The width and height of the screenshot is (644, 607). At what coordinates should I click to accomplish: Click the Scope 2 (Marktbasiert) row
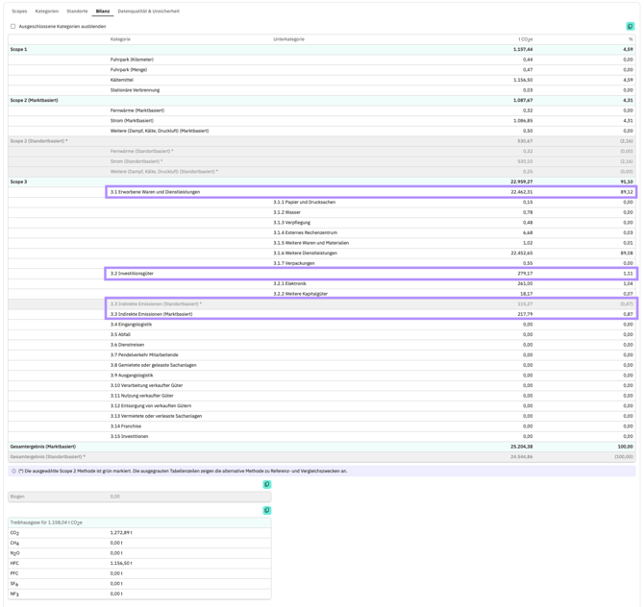pos(322,100)
